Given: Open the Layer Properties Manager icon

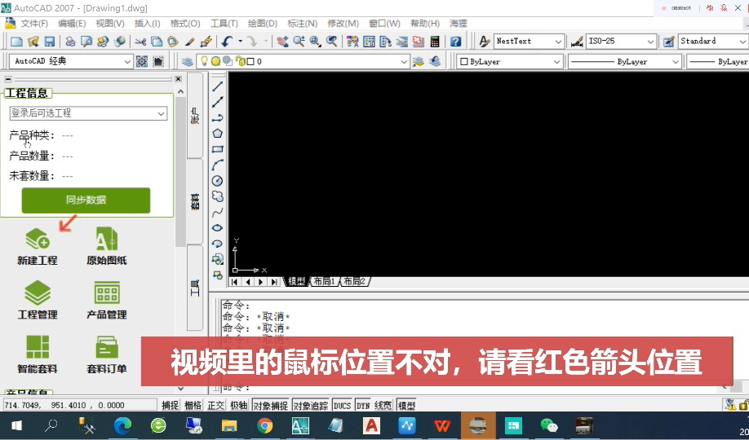Looking at the screenshot, I should coord(188,62).
